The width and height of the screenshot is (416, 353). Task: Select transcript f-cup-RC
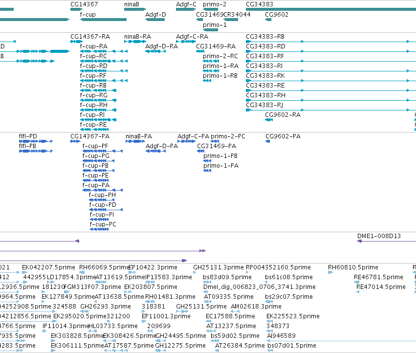(x=93, y=56)
